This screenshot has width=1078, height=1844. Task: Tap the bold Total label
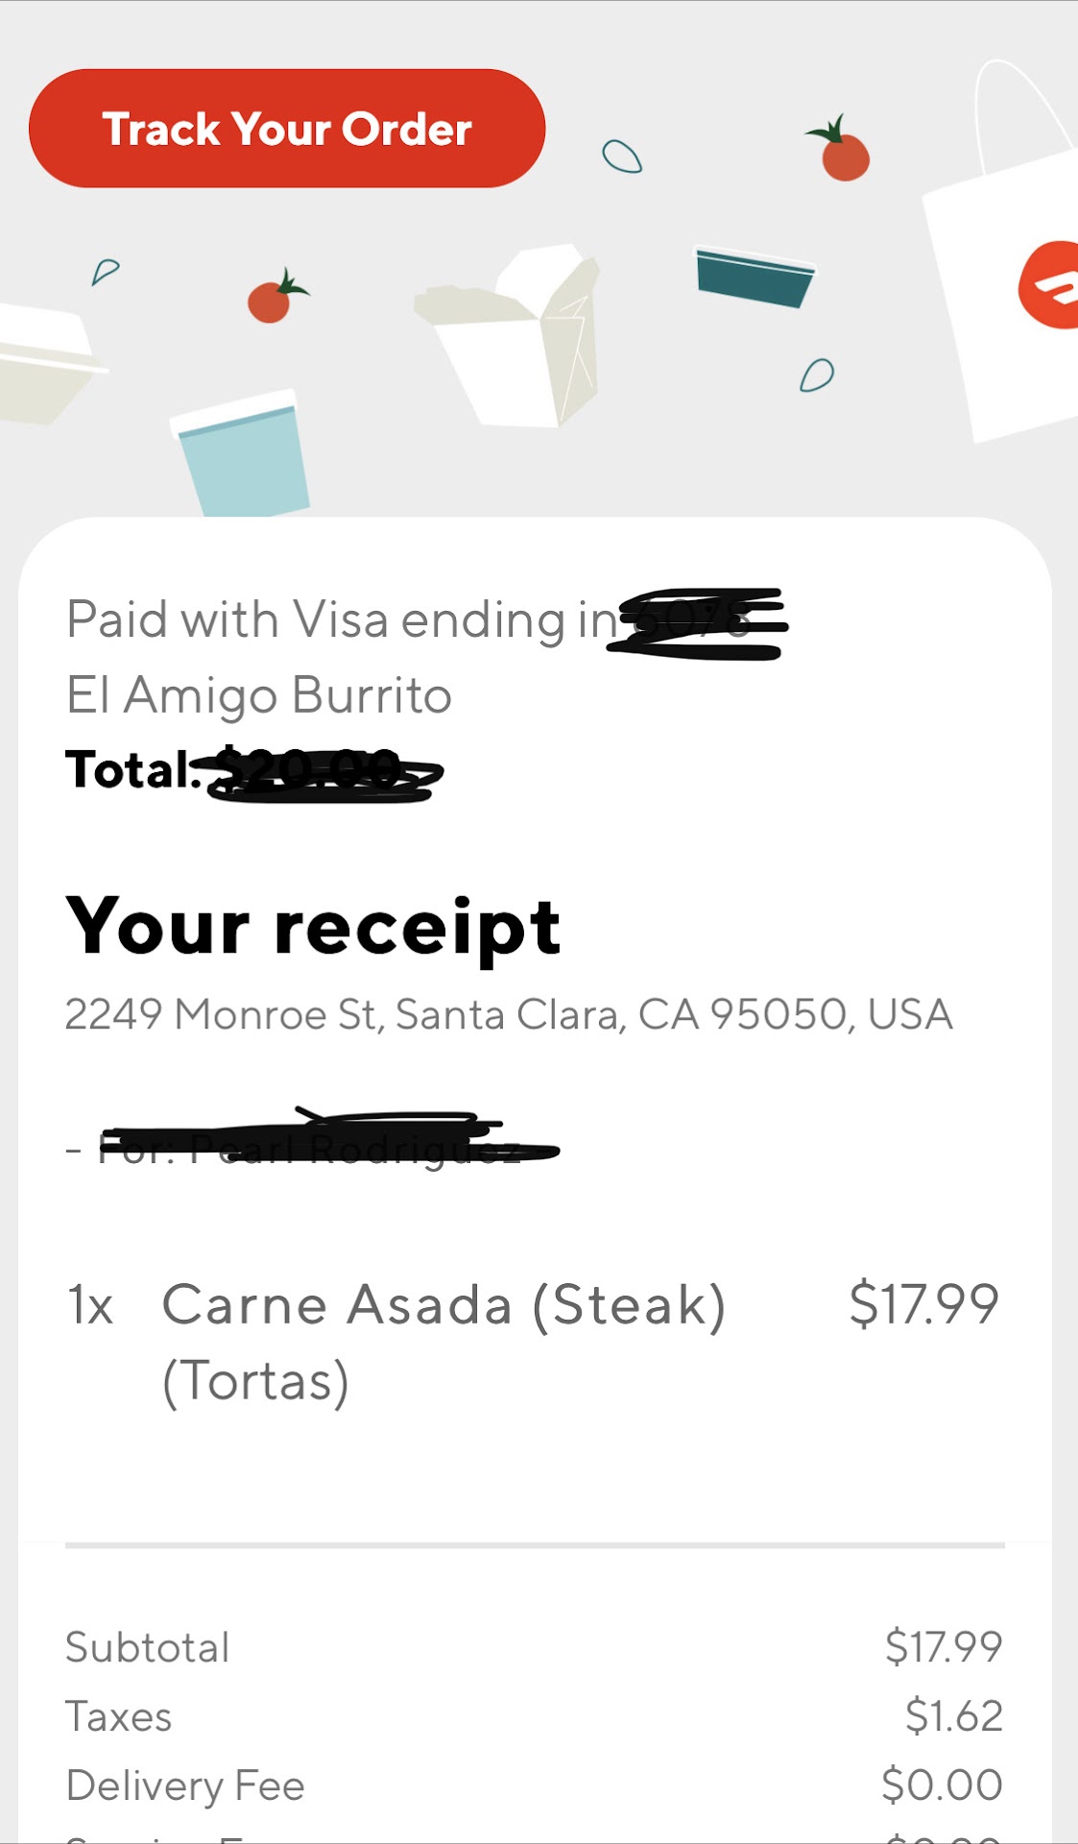(130, 769)
